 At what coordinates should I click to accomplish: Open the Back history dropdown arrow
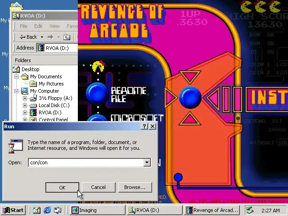42,37
